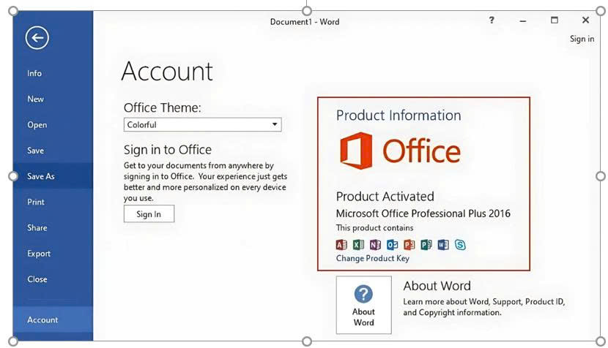Click the Account page heading
The image size is (608, 348).
click(167, 71)
